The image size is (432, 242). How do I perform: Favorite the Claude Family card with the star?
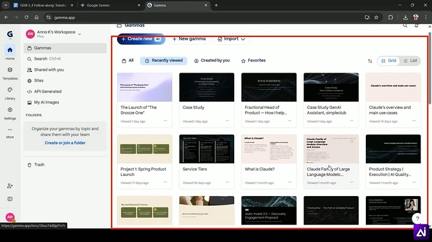[x=352, y=141]
